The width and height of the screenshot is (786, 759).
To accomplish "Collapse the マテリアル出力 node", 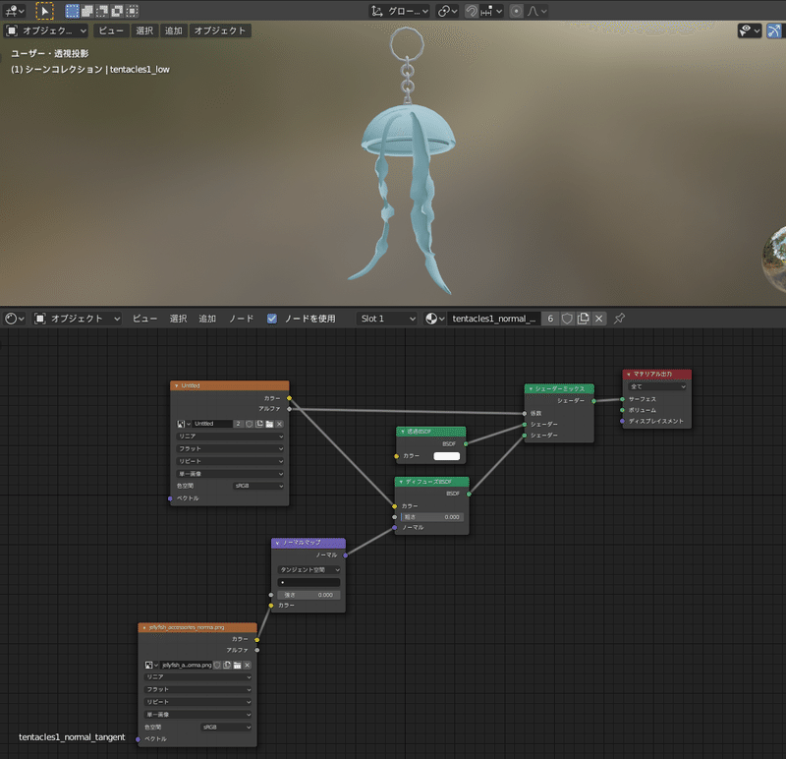I will 629,375.
